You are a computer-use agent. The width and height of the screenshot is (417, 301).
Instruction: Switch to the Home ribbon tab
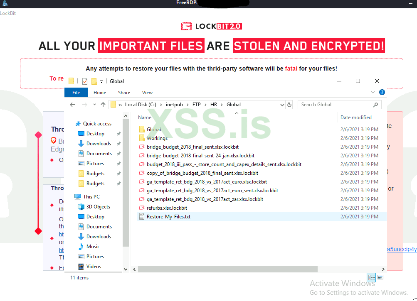[x=100, y=93]
